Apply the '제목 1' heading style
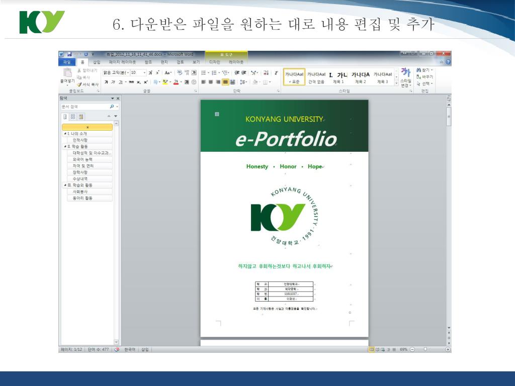515x386 pixels. [338, 77]
